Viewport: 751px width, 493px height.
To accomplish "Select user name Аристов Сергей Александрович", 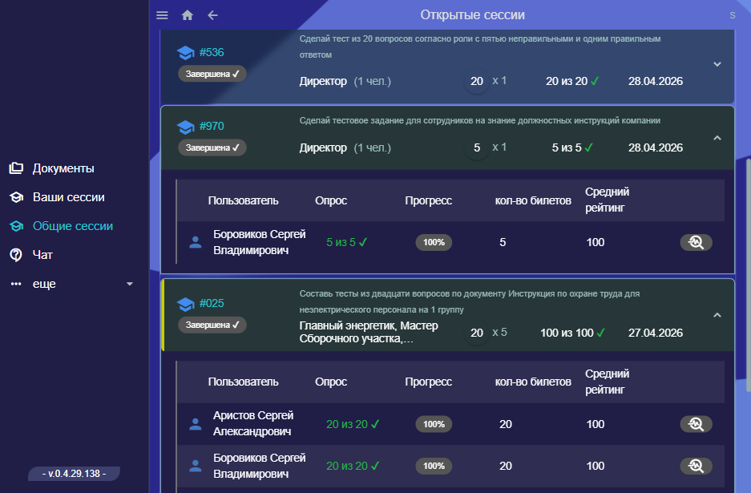I will click(x=253, y=423).
